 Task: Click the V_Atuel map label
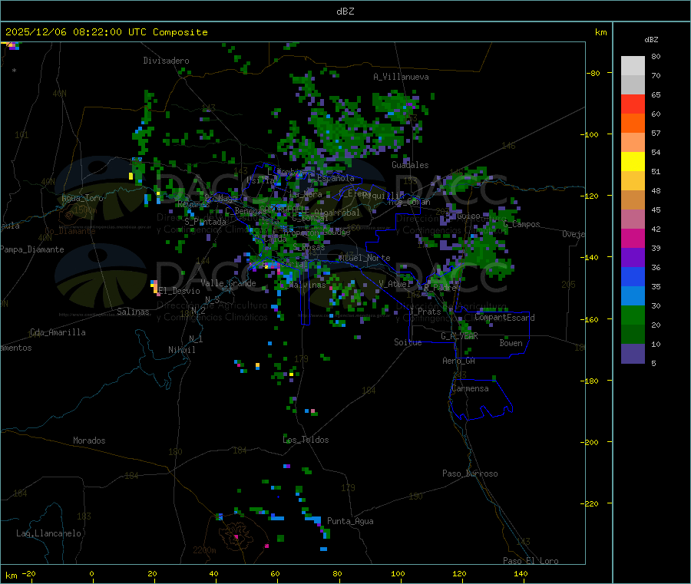tap(395, 284)
